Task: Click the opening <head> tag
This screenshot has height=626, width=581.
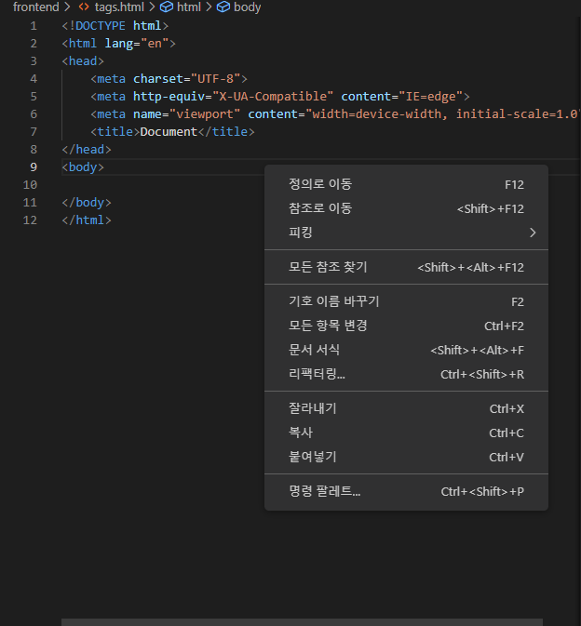Action: pyautogui.click(x=83, y=61)
